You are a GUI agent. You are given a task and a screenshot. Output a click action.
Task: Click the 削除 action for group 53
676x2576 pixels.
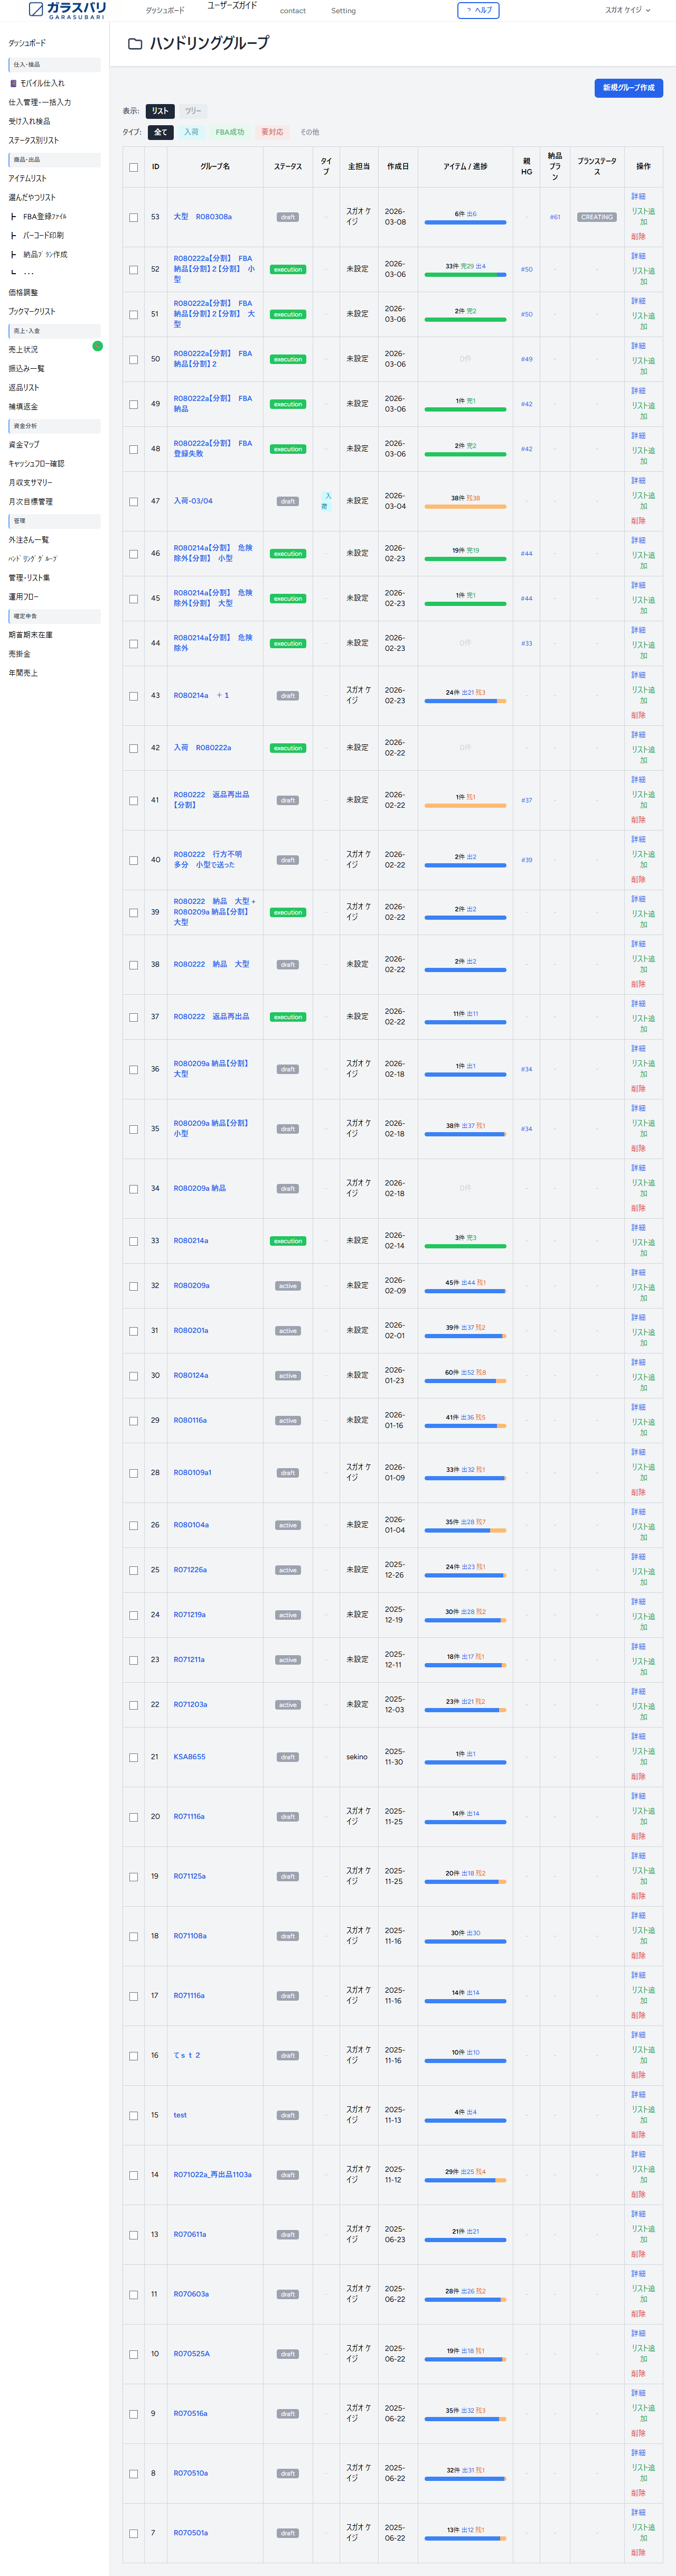pos(638,237)
